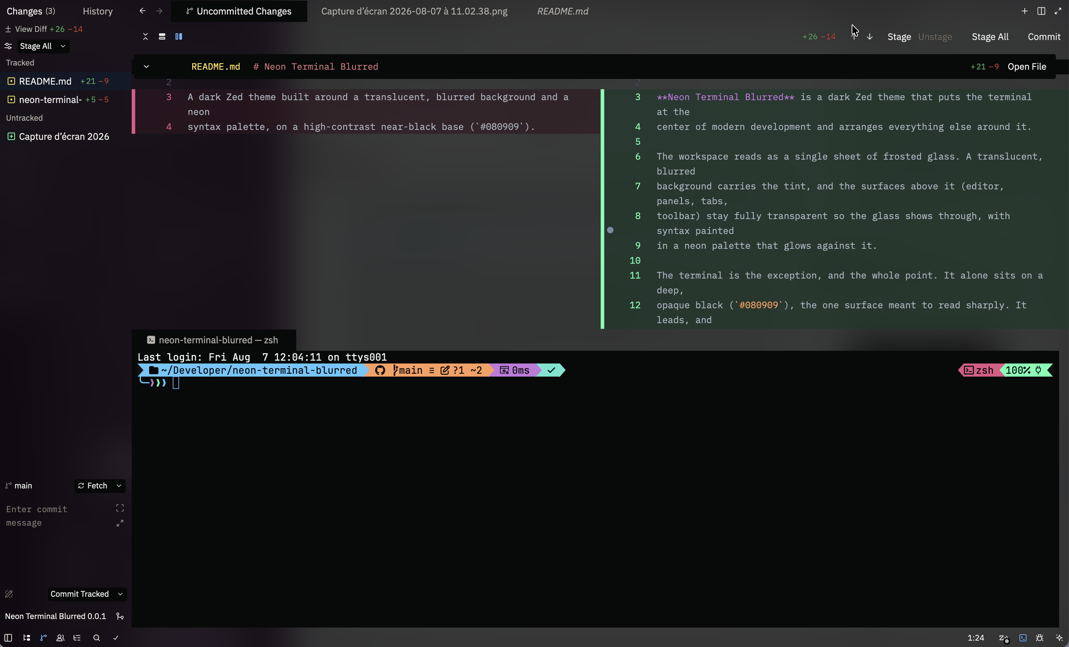Toggle zoom with expand arrows at top right
This screenshot has height=647, width=1069.
(x=1058, y=11)
